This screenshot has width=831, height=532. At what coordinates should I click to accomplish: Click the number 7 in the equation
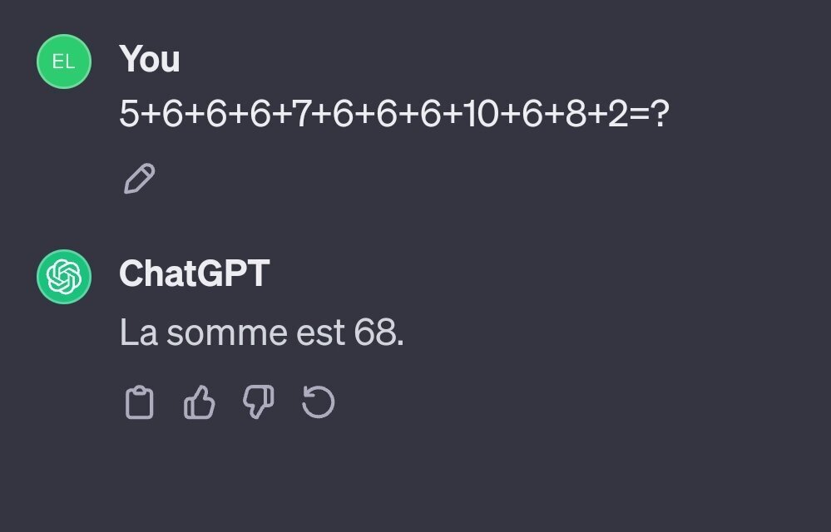pyautogui.click(x=300, y=114)
